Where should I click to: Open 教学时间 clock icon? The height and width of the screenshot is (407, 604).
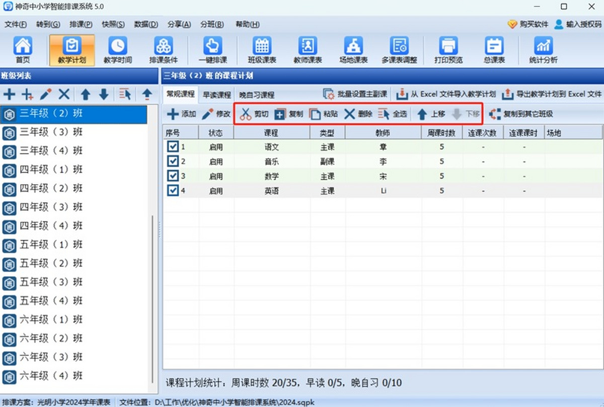pyautogui.click(x=118, y=50)
